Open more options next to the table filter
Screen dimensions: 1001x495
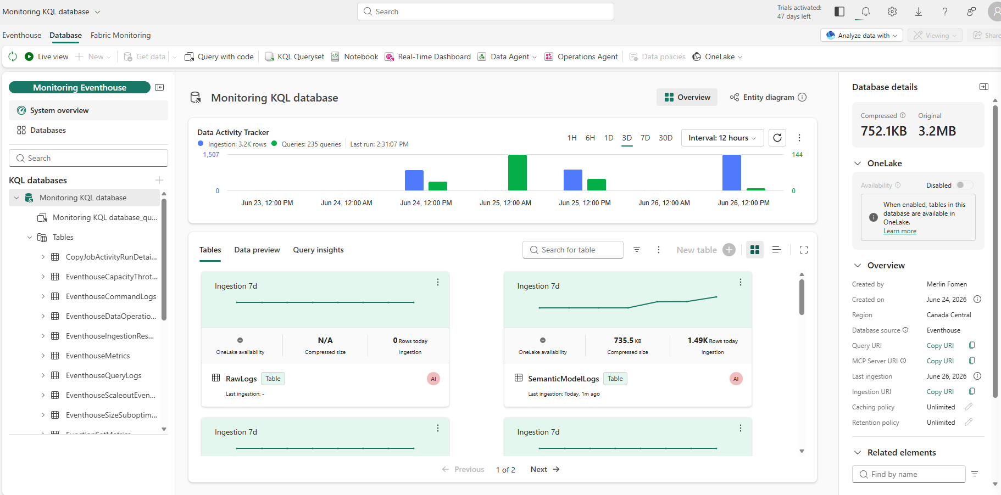point(659,250)
